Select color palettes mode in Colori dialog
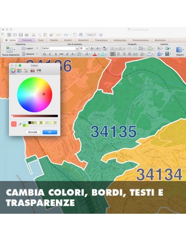The width and height of the screenshot is (186, 241). click(x=26, y=71)
